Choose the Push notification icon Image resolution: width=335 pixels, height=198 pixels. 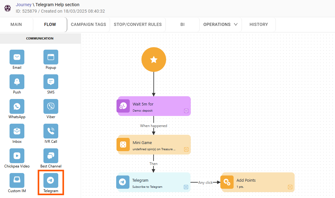17,82
